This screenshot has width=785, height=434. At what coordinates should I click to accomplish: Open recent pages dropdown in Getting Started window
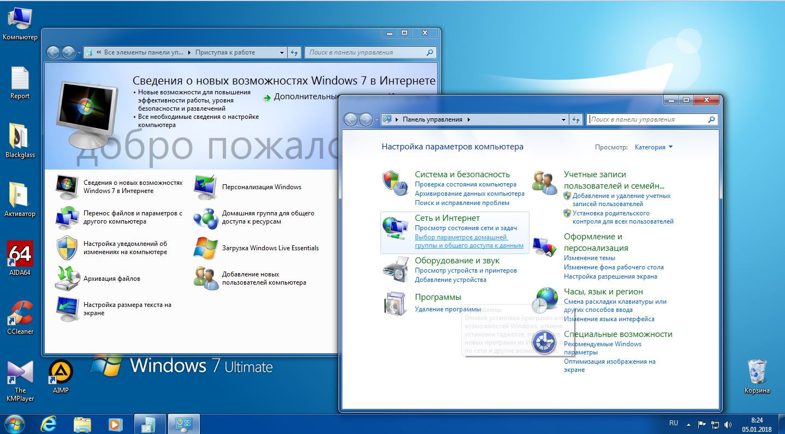(x=79, y=53)
